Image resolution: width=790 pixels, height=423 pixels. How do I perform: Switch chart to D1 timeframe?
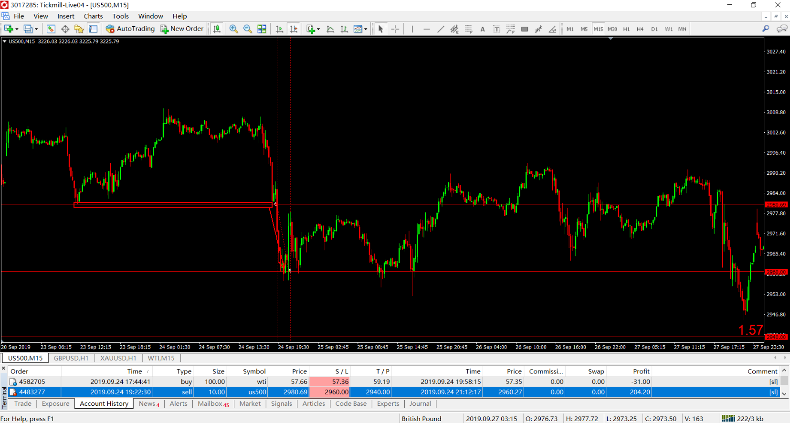654,29
